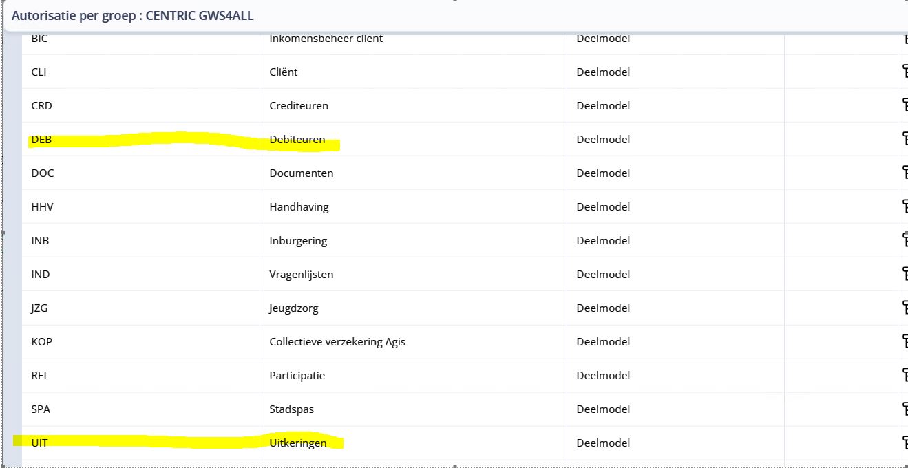This screenshot has width=908, height=468.
Task: Click Deelmodel in the Crediteuren row
Action: [603, 105]
